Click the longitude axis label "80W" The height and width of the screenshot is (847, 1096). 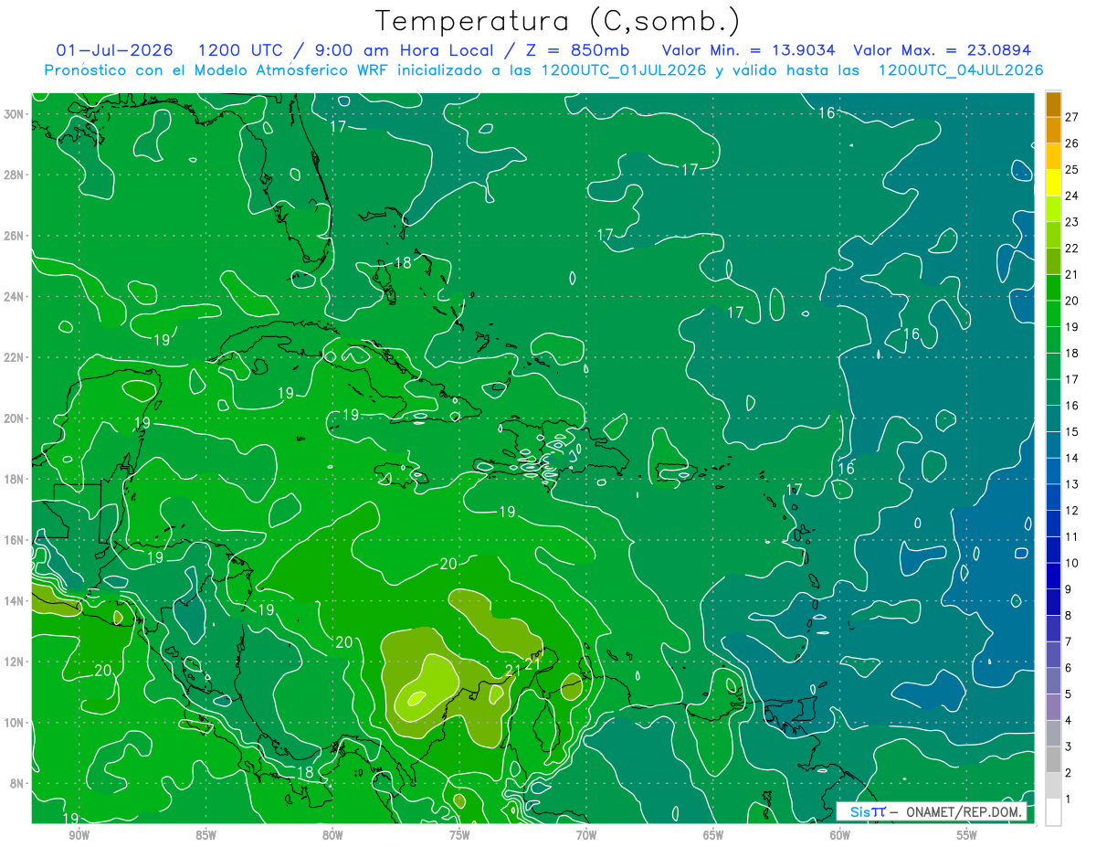point(332,835)
